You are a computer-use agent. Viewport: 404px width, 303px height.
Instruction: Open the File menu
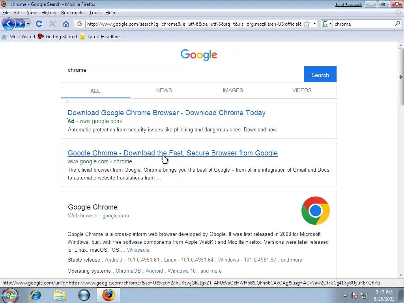pyautogui.click(x=6, y=13)
